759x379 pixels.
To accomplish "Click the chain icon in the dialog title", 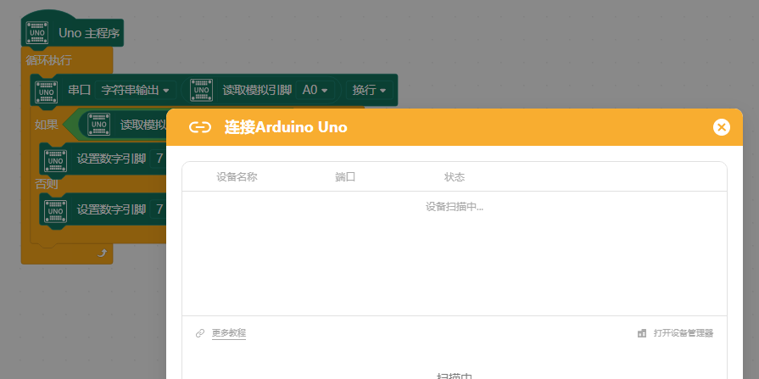I will coord(200,127).
